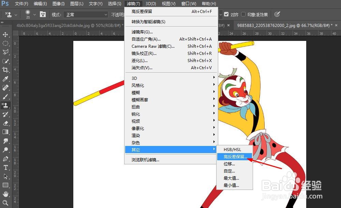Select the Path Selection tool
The image size is (341, 208).
coord(5,176)
